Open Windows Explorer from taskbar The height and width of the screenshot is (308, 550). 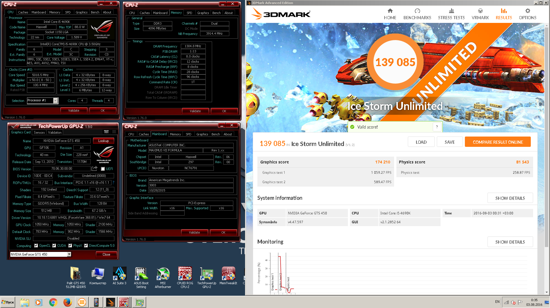[x=25, y=302]
